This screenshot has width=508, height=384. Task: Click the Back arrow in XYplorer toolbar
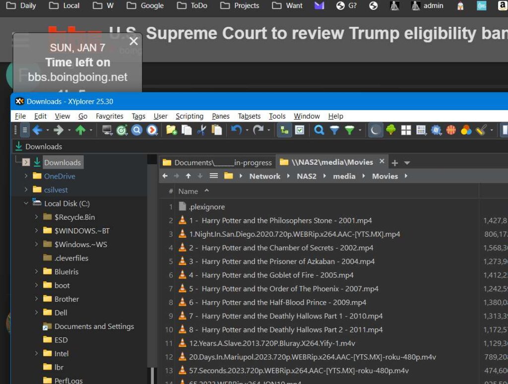[36, 130]
